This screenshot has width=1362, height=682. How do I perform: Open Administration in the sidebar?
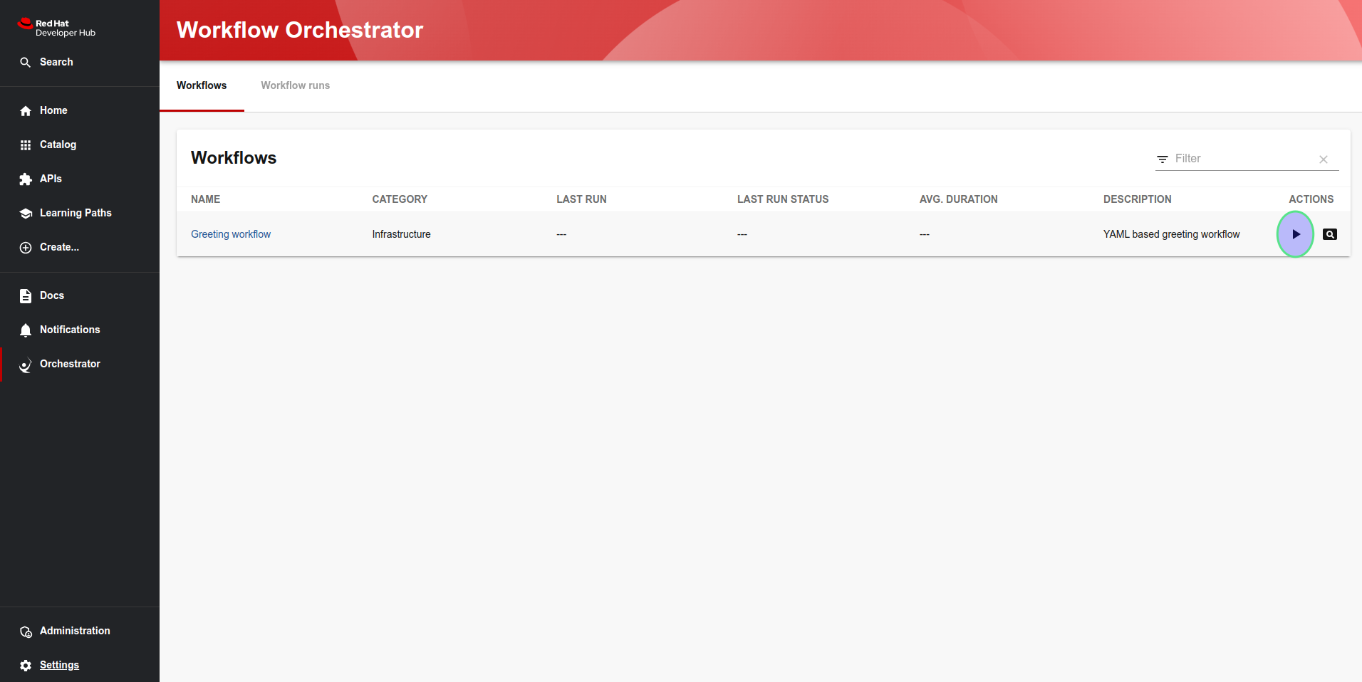pyautogui.click(x=75, y=631)
